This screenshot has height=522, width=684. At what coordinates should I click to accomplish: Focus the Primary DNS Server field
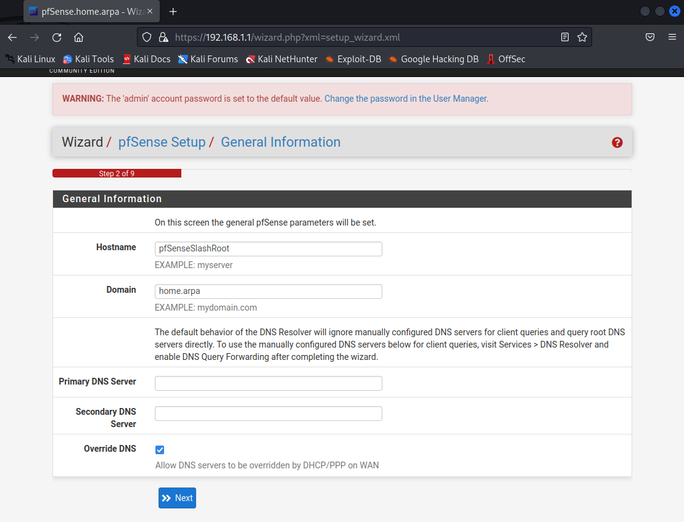[268, 383]
